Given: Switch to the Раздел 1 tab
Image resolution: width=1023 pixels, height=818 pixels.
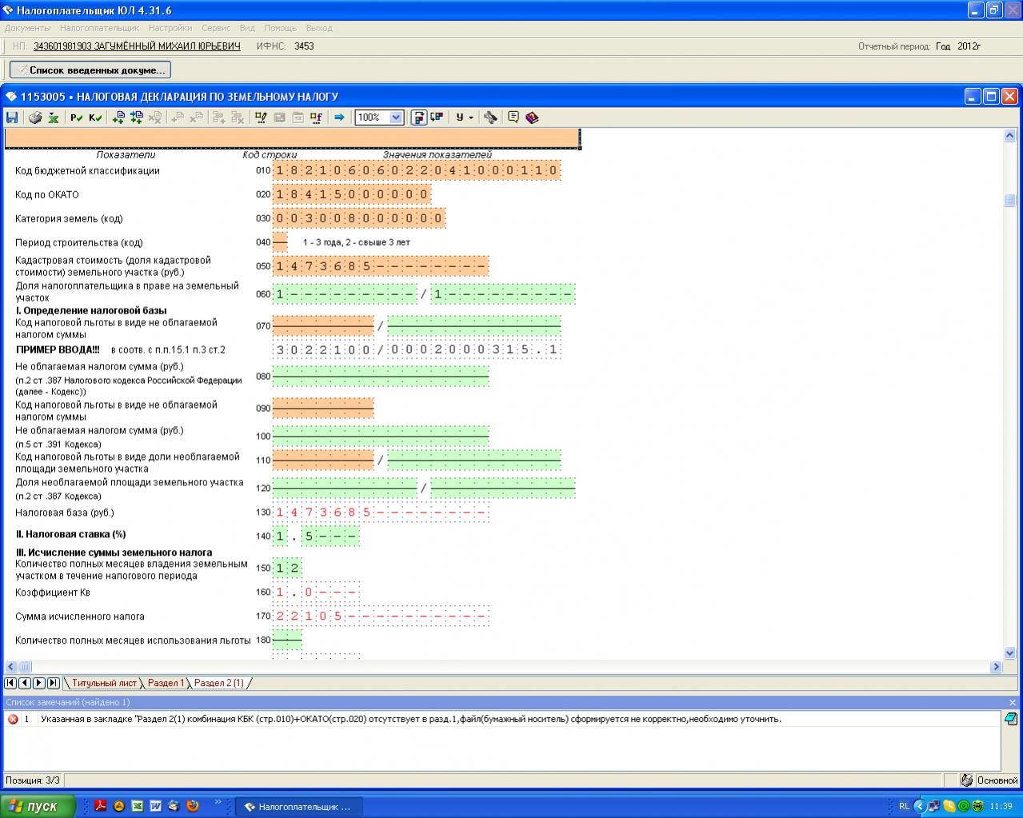Looking at the screenshot, I should [166, 683].
